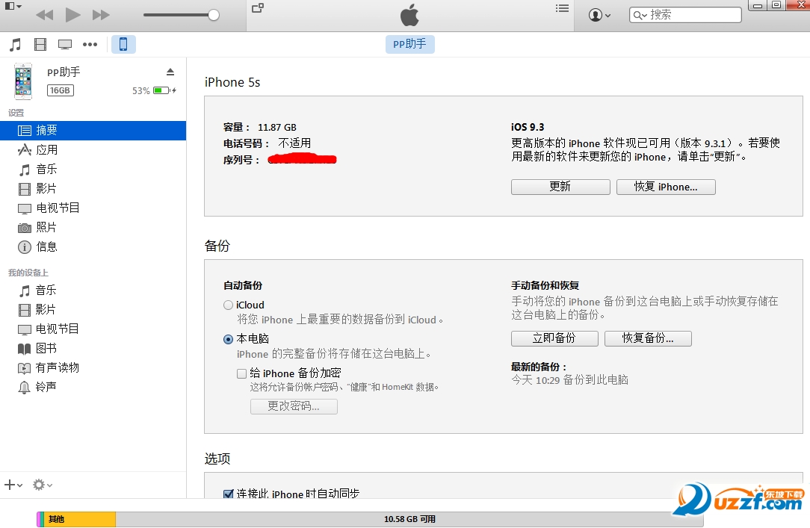Screen dimensions: 810x528
Task: Open 照片 in the sidebar
Action: click(93, 227)
